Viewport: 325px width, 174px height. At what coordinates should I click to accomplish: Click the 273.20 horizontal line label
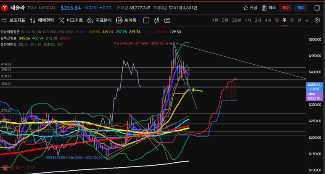[6, 111]
